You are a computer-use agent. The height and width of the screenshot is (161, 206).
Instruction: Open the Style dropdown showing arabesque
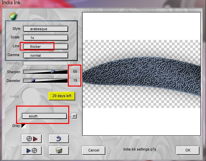(46, 29)
